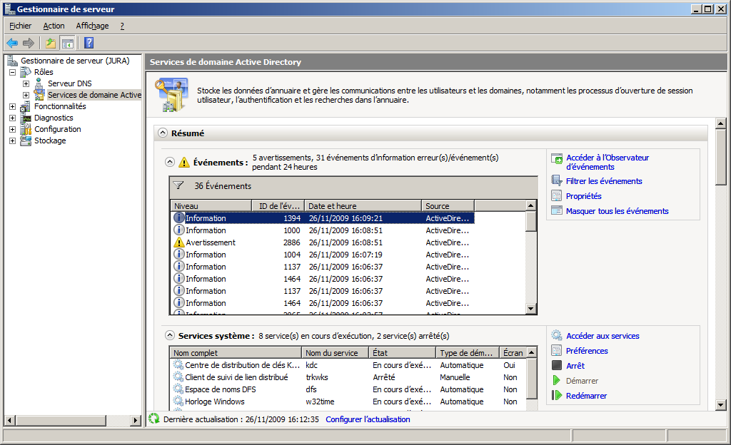Screen dimensions: 731x445
Task: Click the show/hide console tree toolbar icon
Action: (68, 43)
